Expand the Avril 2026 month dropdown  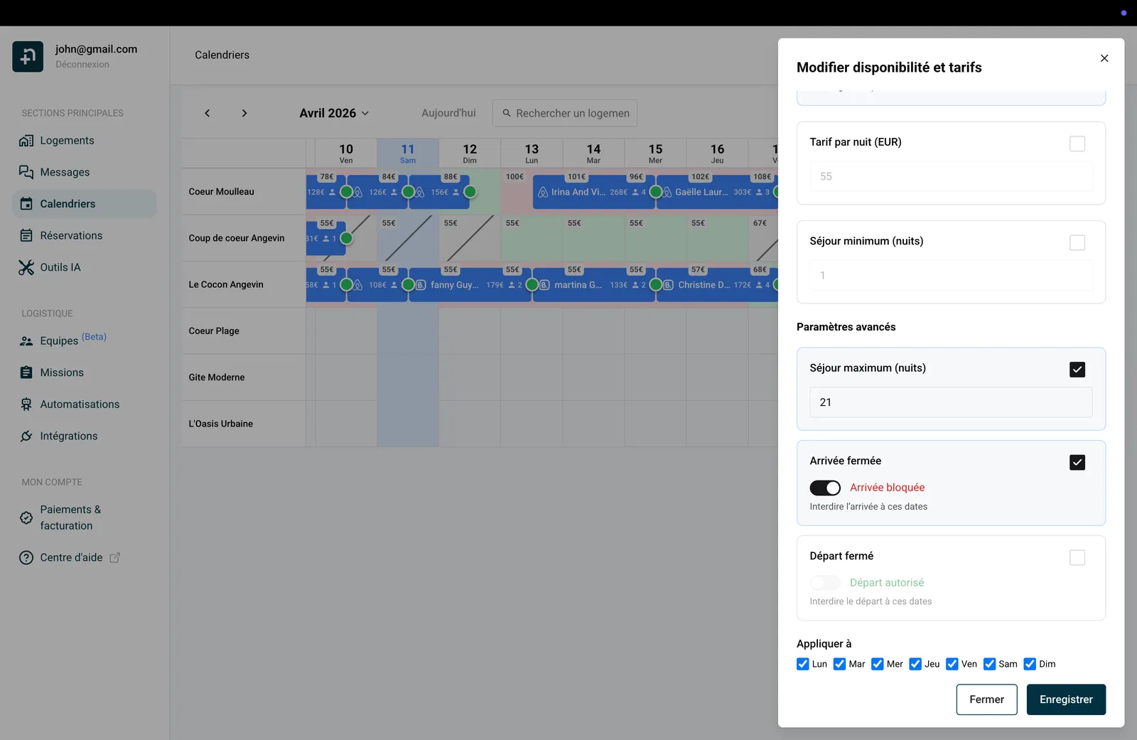334,113
